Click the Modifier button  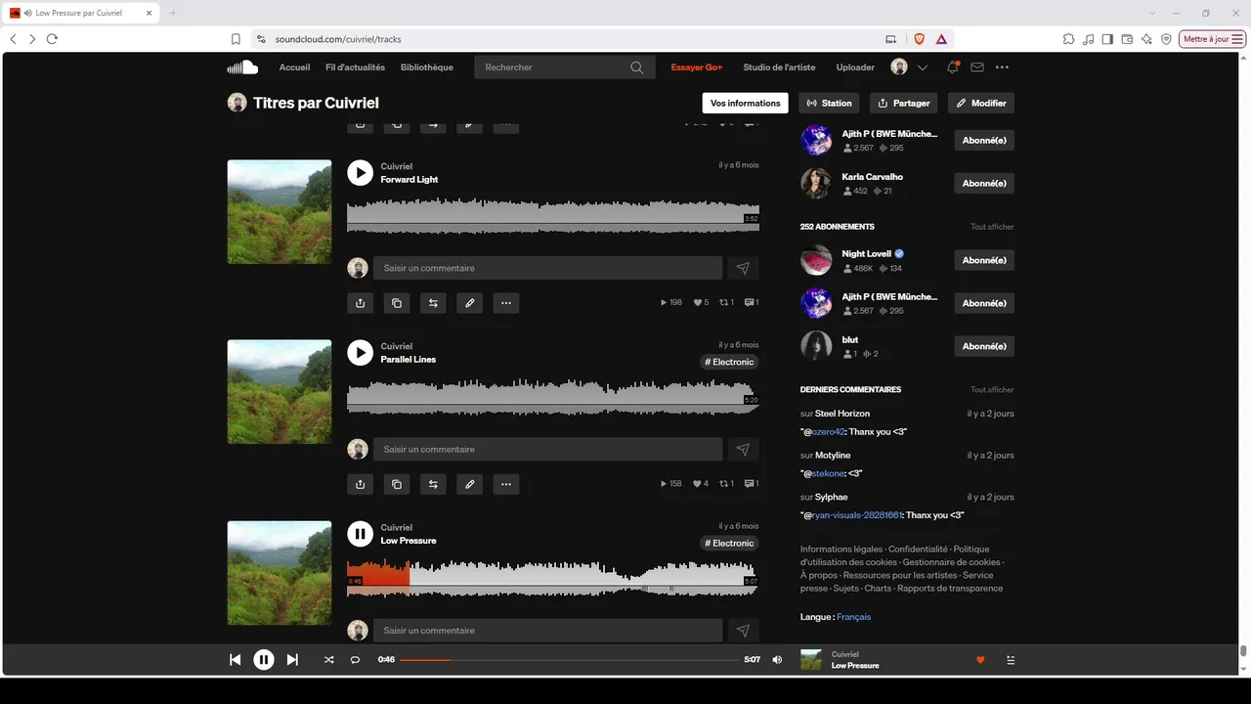pos(981,103)
